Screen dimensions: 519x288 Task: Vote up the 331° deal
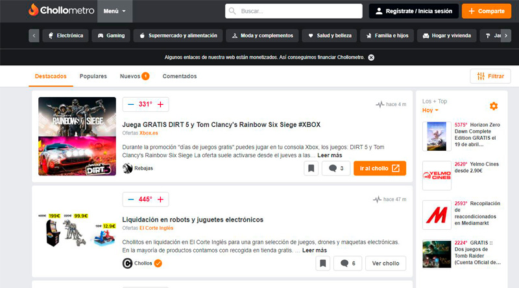click(160, 104)
